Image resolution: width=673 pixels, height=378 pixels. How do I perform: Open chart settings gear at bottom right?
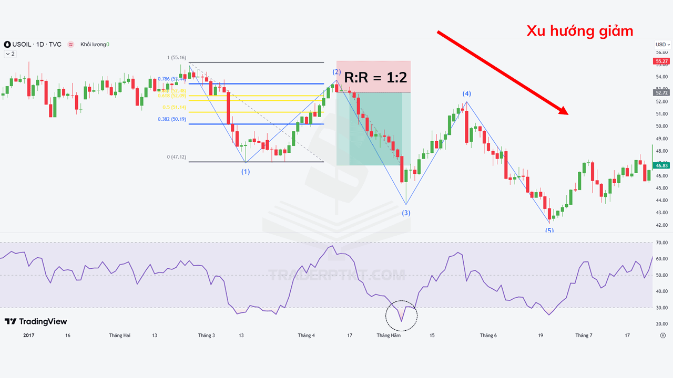pos(662,335)
